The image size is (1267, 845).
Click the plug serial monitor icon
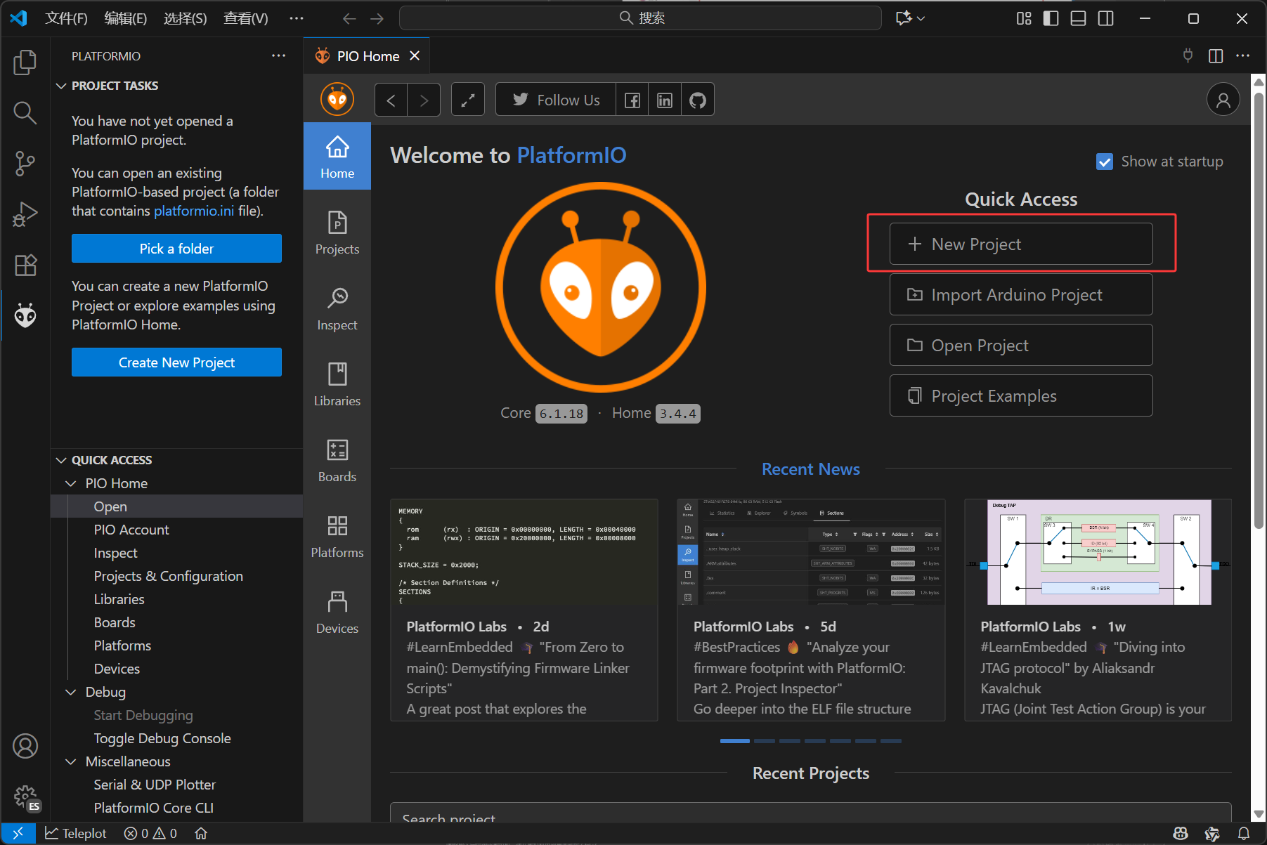(1188, 55)
